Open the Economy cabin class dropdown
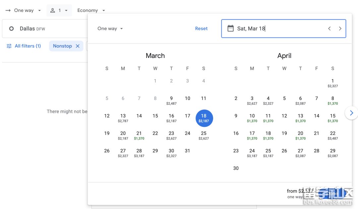 (x=91, y=10)
